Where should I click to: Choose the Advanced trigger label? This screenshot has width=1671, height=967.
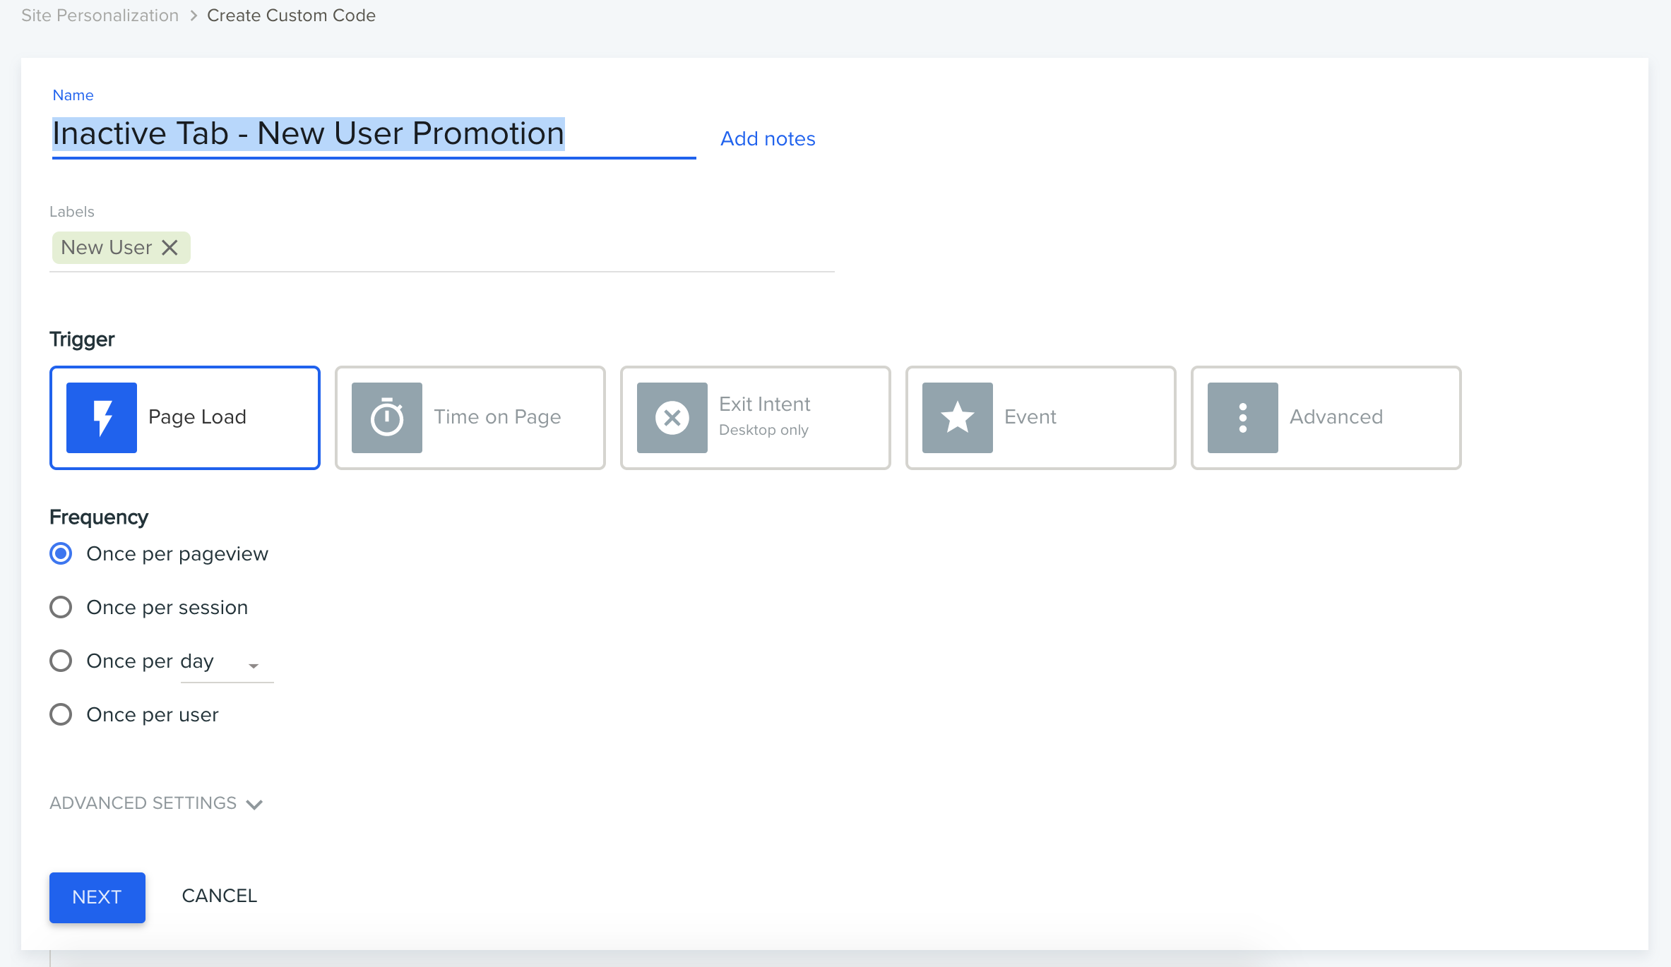(x=1336, y=417)
